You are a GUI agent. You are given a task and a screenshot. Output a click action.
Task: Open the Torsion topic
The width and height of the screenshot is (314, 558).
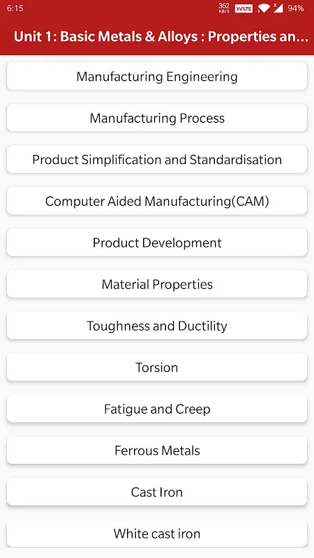pyautogui.click(x=157, y=368)
